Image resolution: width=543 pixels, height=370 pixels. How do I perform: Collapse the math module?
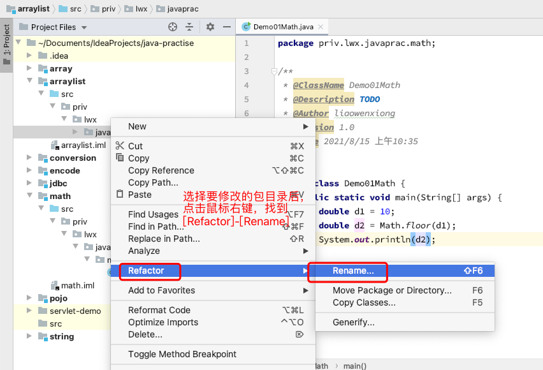(30, 196)
